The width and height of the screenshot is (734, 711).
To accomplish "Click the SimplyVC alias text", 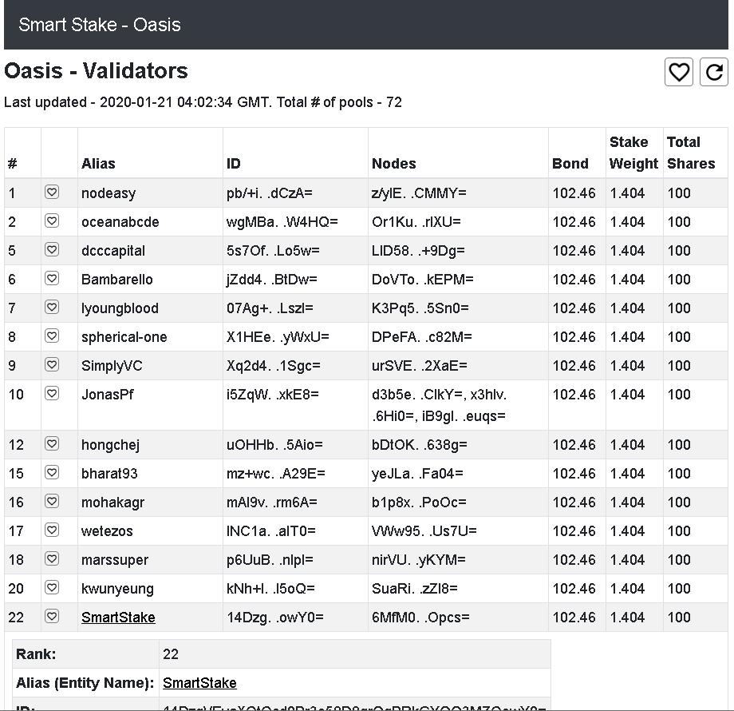I will tap(112, 366).
